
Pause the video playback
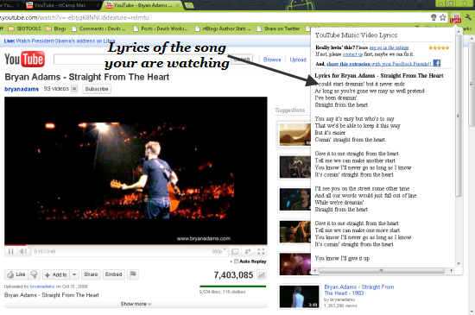[10, 251]
